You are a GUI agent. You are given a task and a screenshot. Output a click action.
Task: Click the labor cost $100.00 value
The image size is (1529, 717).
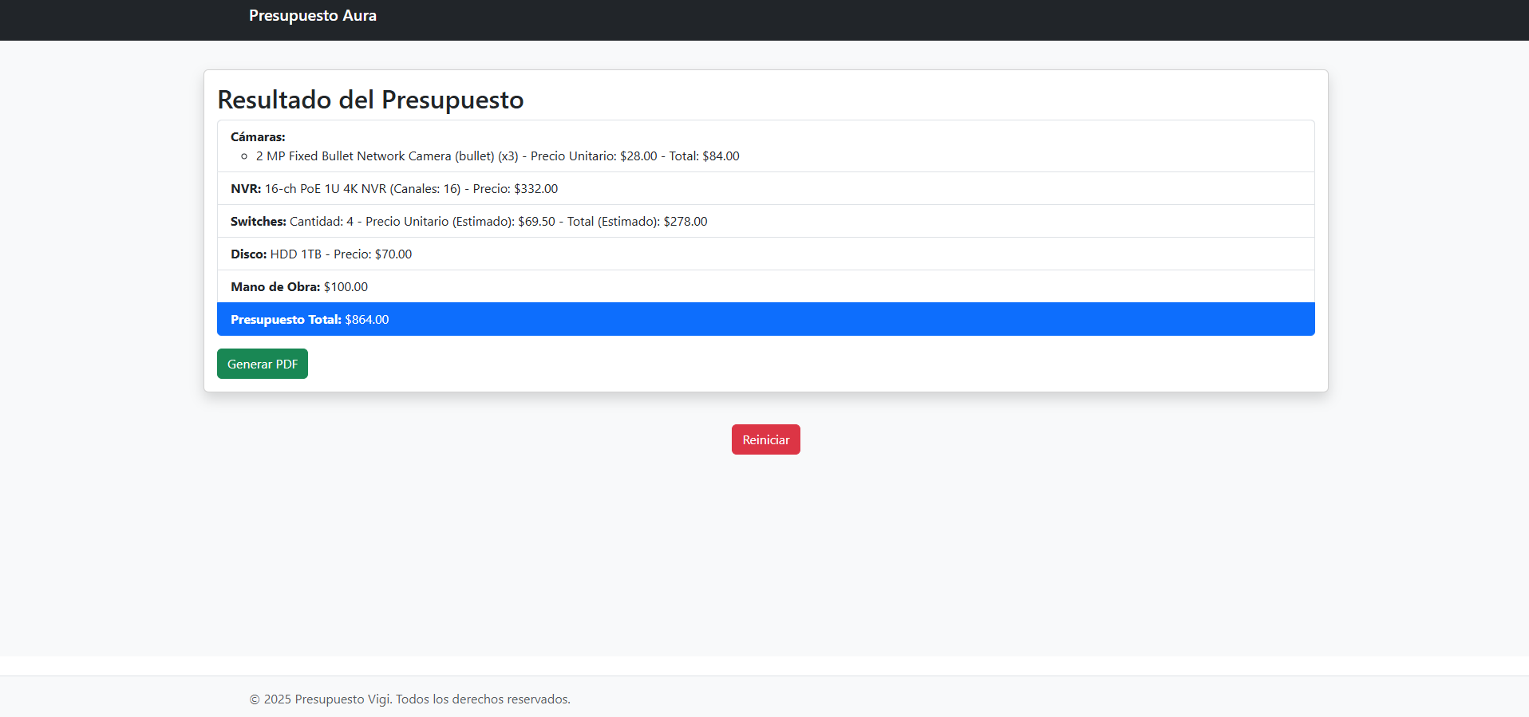point(346,287)
